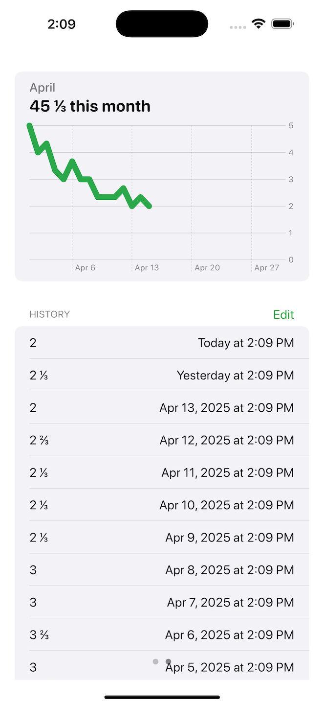
Task: Select the Apr 6 entry of 3 ⅔
Action: 162,634
